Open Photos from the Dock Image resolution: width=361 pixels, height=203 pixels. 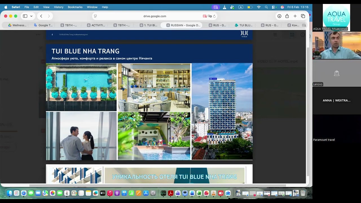pyautogui.click(x=52, y=193)
